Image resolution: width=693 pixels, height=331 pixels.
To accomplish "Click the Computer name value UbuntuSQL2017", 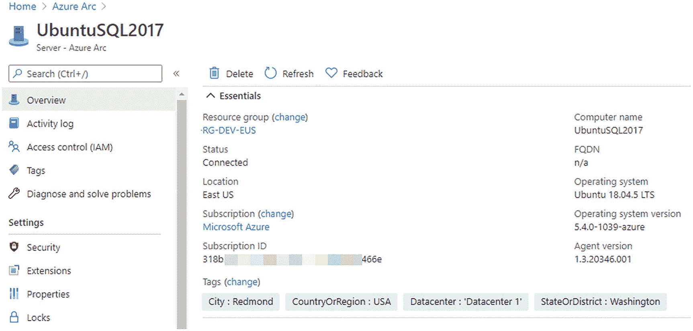I will (608, 130).
